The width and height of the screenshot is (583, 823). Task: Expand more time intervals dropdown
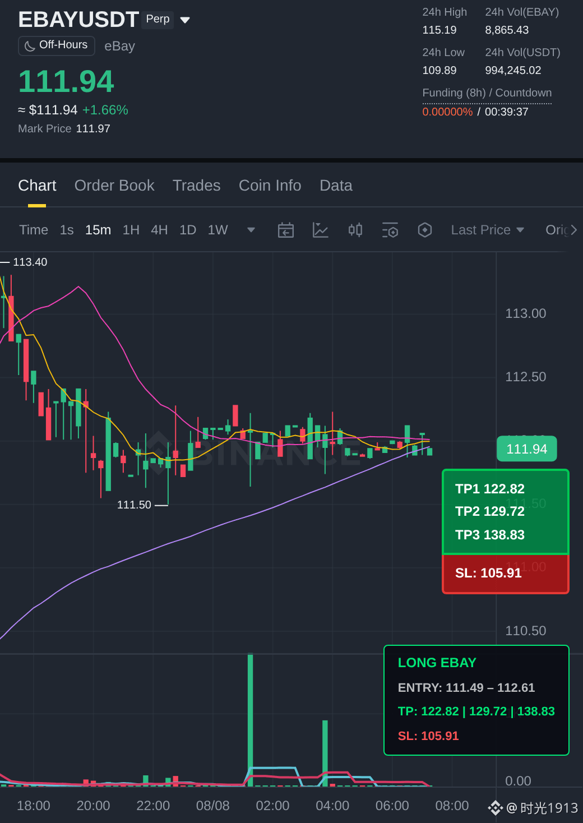pyautogui.click(x=251, y=230)
